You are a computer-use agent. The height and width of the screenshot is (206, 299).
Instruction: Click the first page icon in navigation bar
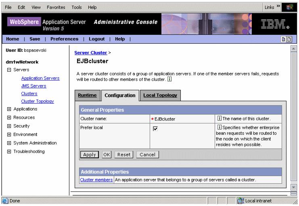tap(283, 39)
